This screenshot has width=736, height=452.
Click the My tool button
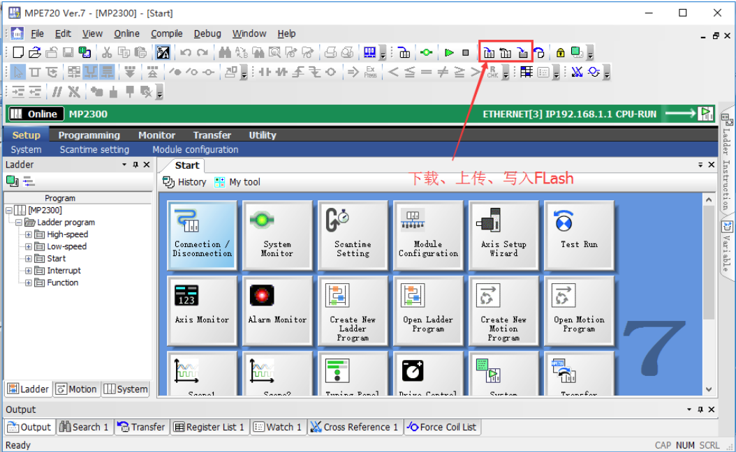[237, 182]
